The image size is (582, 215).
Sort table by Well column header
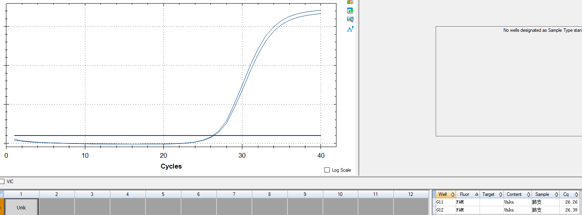pyautogui.click(x=446, y=194)
